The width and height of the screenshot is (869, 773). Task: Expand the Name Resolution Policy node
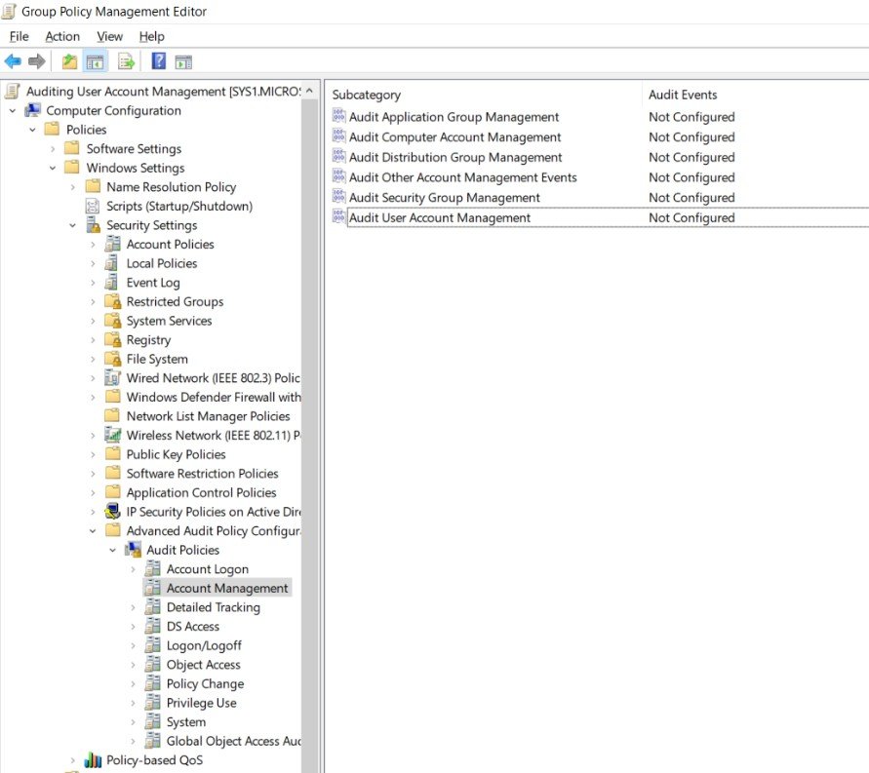click(x=72, y=187)
